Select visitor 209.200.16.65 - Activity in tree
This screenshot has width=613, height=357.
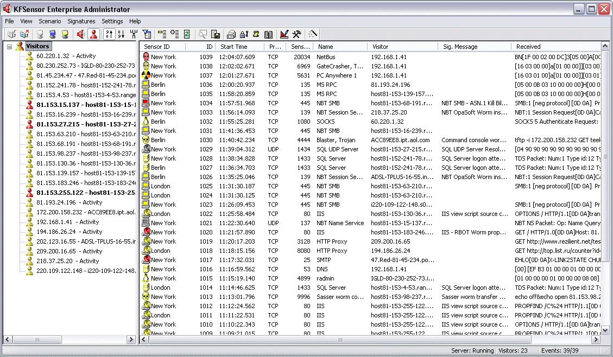tap(69, 251)
